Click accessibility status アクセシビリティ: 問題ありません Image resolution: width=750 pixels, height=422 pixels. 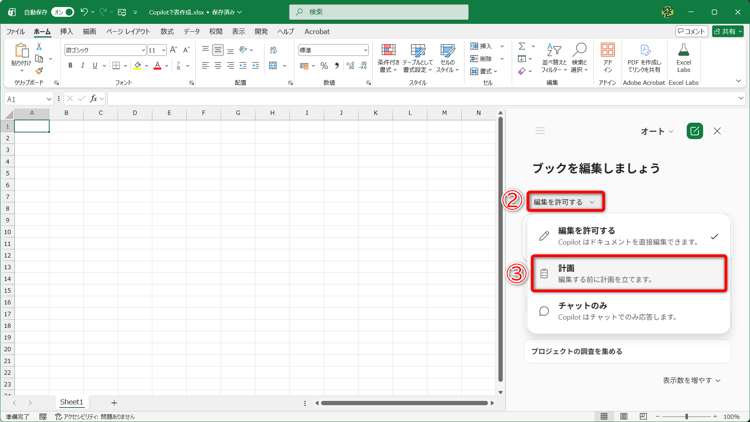(x=95, y=417)
